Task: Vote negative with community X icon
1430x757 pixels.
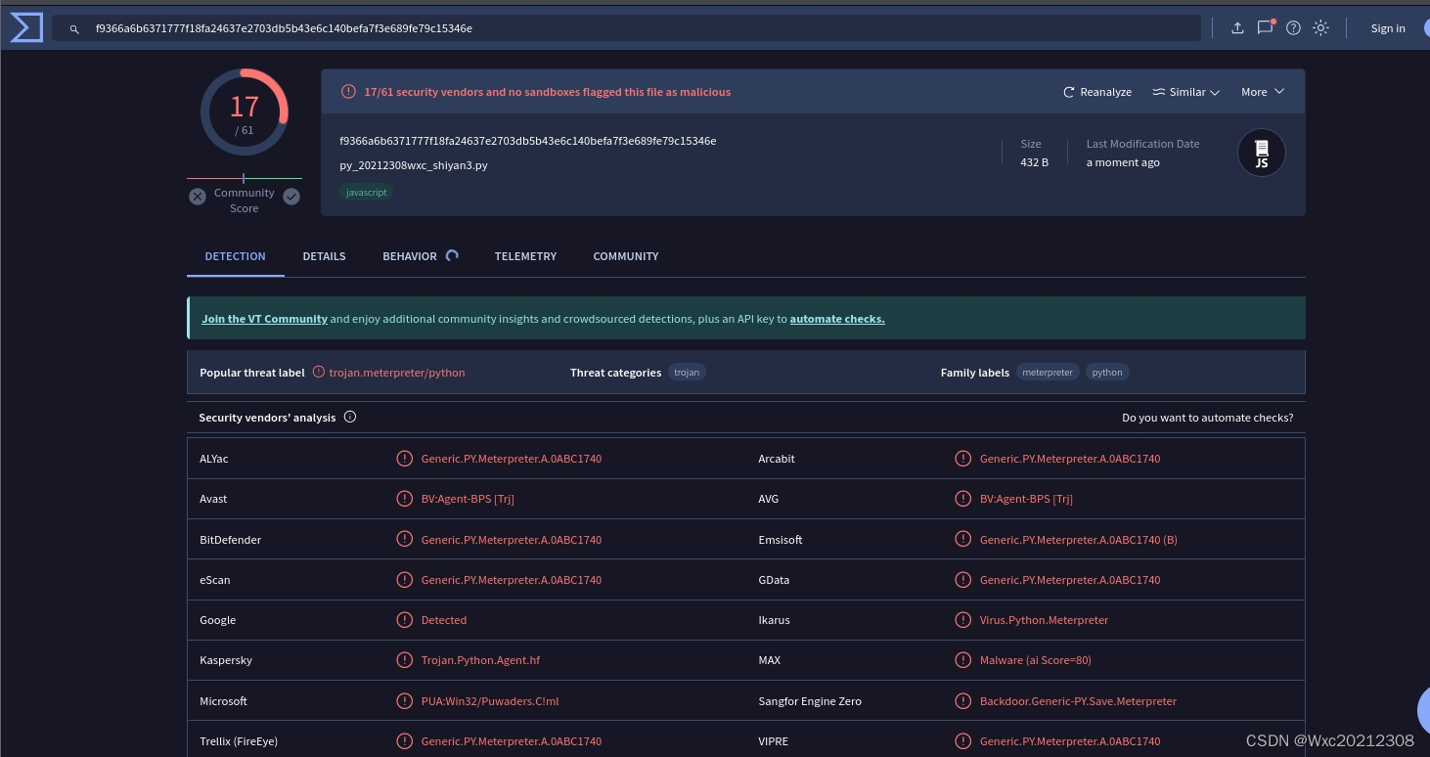Action: click(x=198, y=197)
